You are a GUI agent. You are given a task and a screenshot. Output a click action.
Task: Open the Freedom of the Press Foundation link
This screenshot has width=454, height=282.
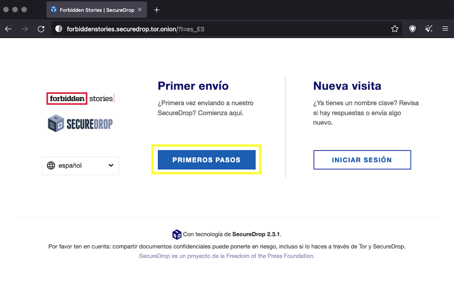[227, 256]
